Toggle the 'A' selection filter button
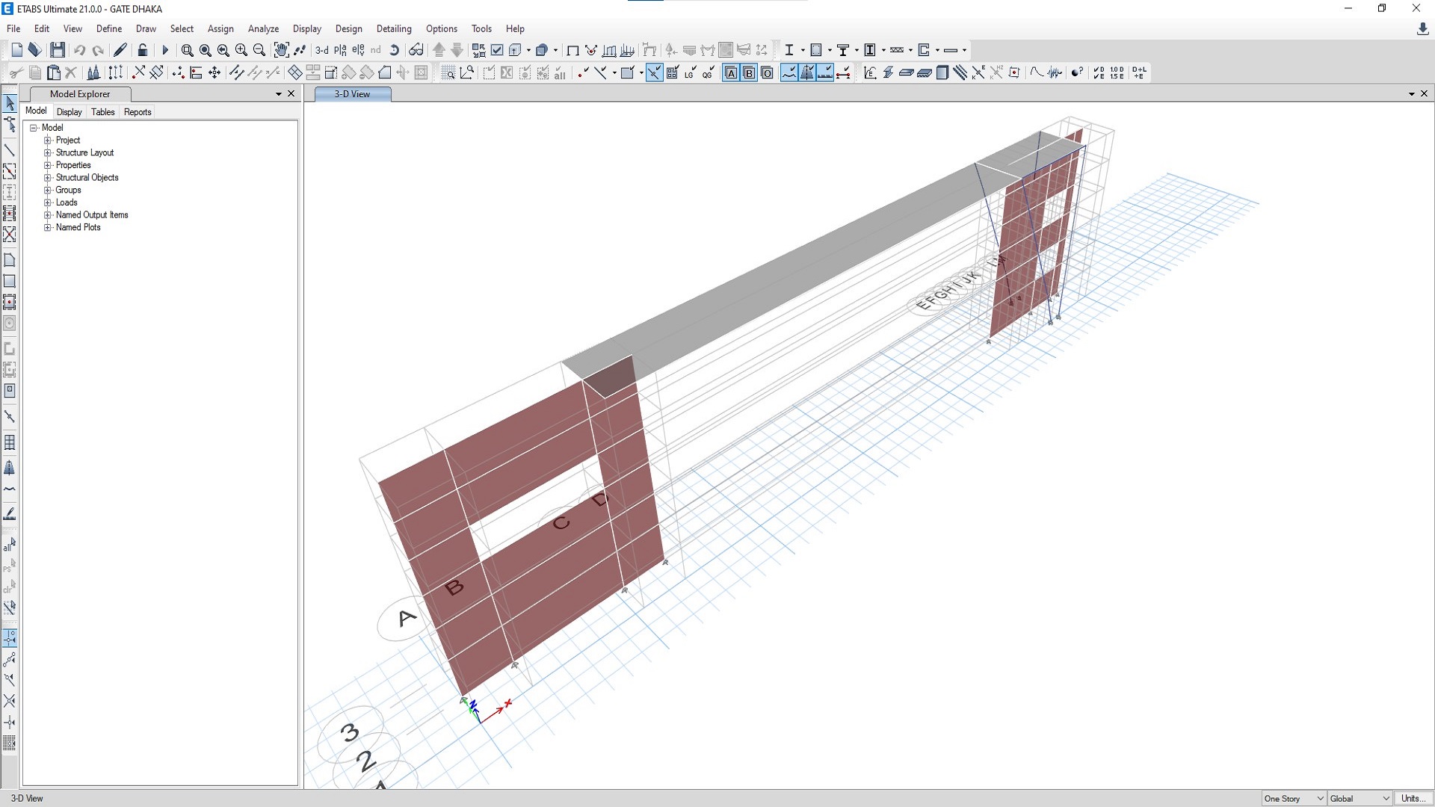1435x807 pixels. (x=731, y=72)
